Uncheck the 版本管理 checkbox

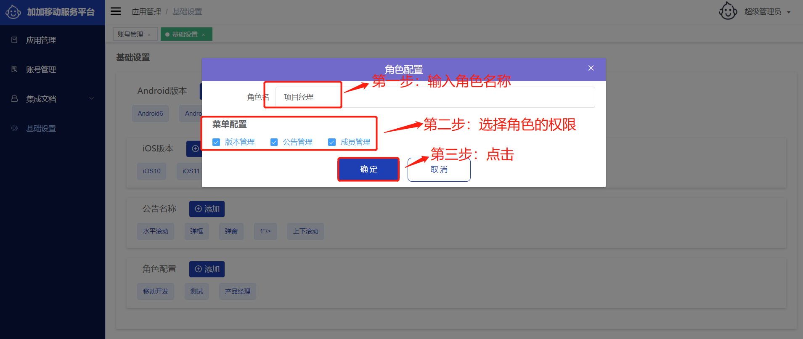[216, 142]
